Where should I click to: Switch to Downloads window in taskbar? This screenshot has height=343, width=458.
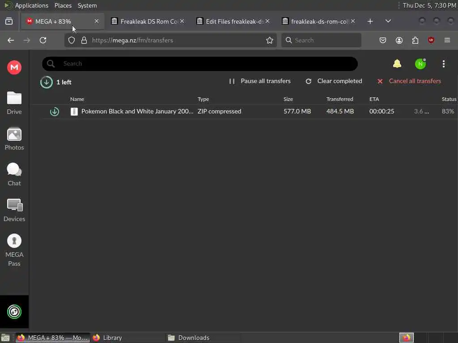[203, 338]
